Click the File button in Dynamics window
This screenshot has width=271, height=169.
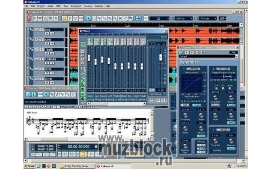pos(233,52)
